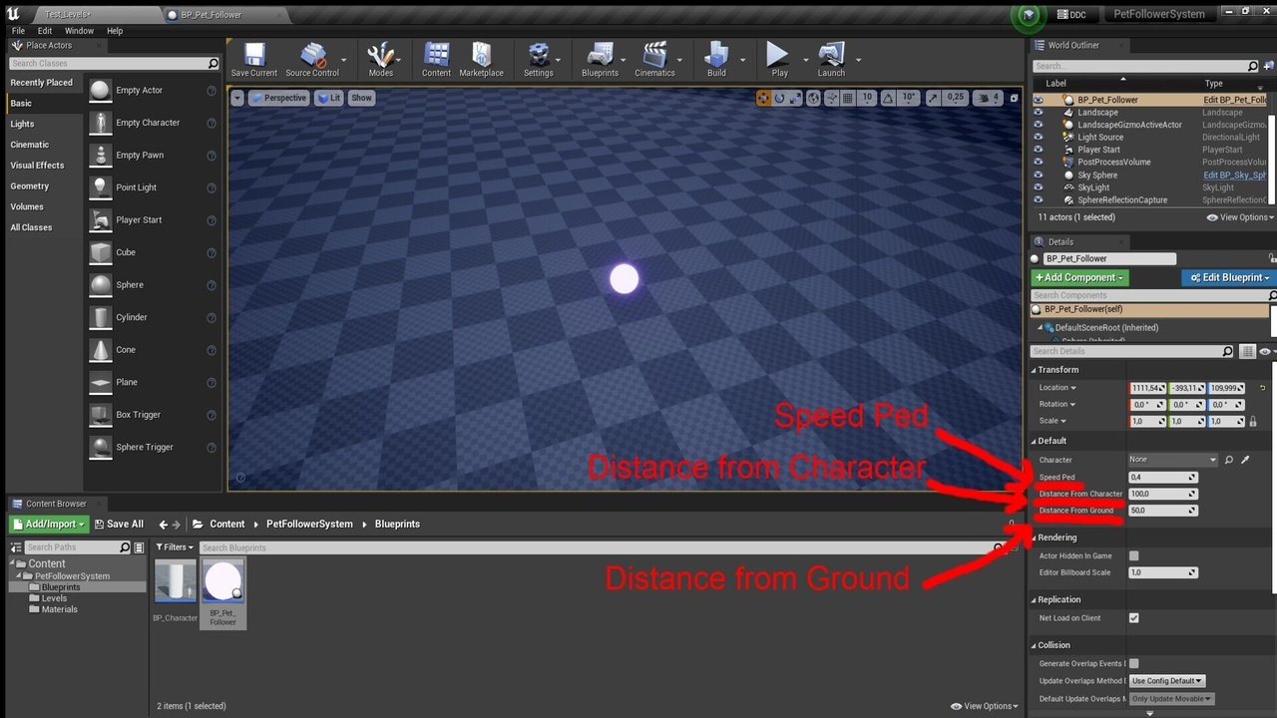Click the Launch toolbar icon

click(x=831, y=60)
